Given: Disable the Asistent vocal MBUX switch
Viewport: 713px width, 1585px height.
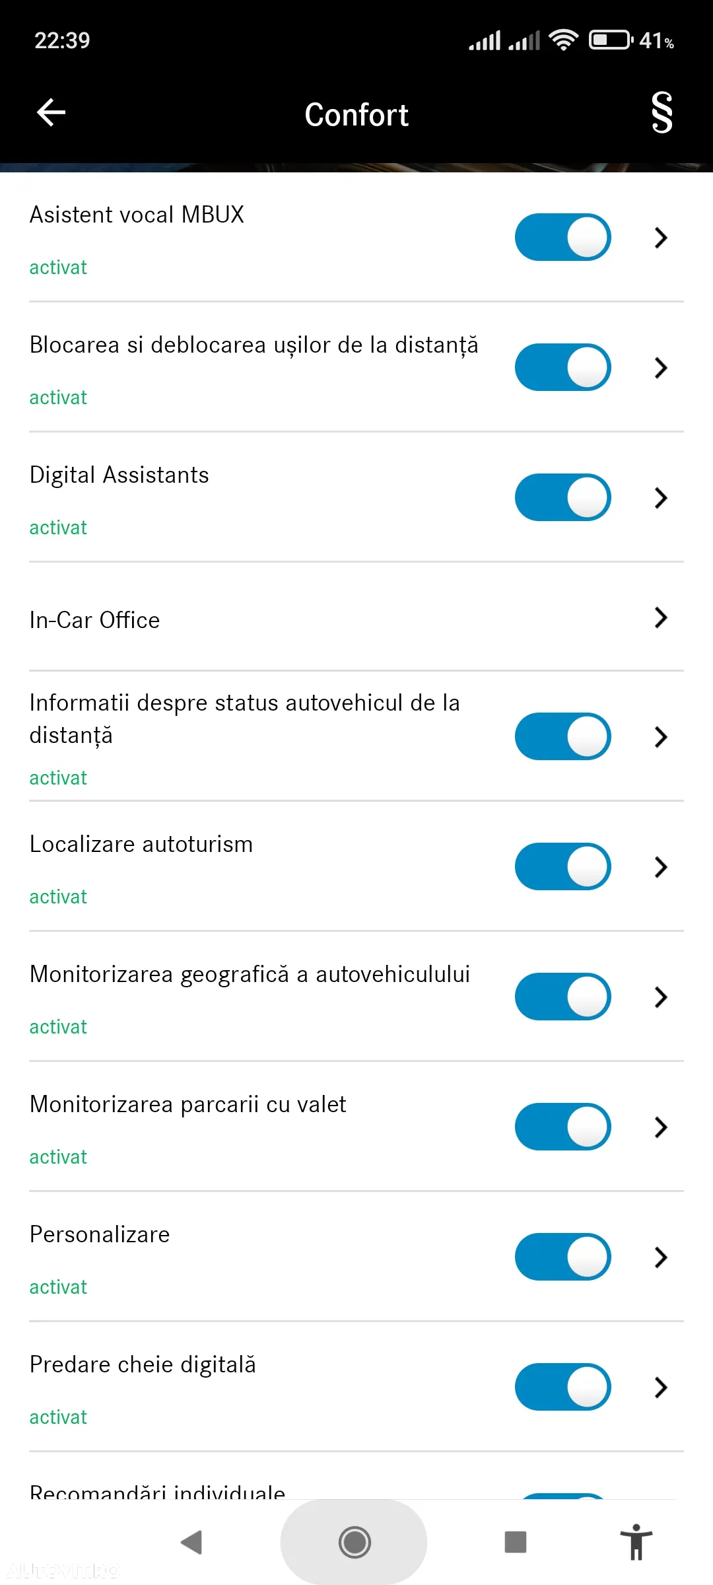Looking at the screenshot, I should tap(562, 237).
